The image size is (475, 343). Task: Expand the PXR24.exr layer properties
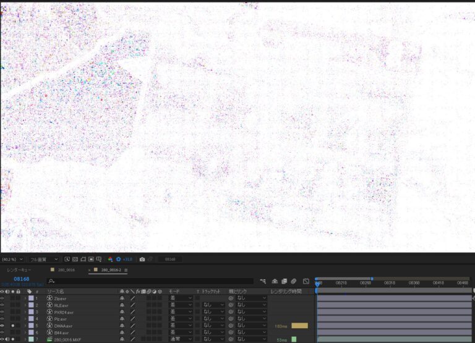click(x=25, y=312)
